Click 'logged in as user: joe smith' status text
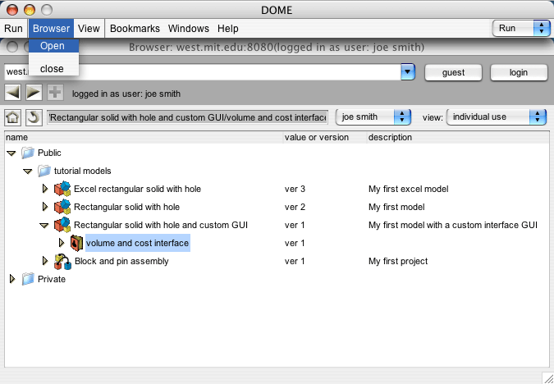This screenshot has height=384, width=554. point(126,94)
